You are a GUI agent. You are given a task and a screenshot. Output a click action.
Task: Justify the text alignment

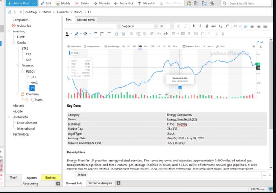(x=265, y=26)
